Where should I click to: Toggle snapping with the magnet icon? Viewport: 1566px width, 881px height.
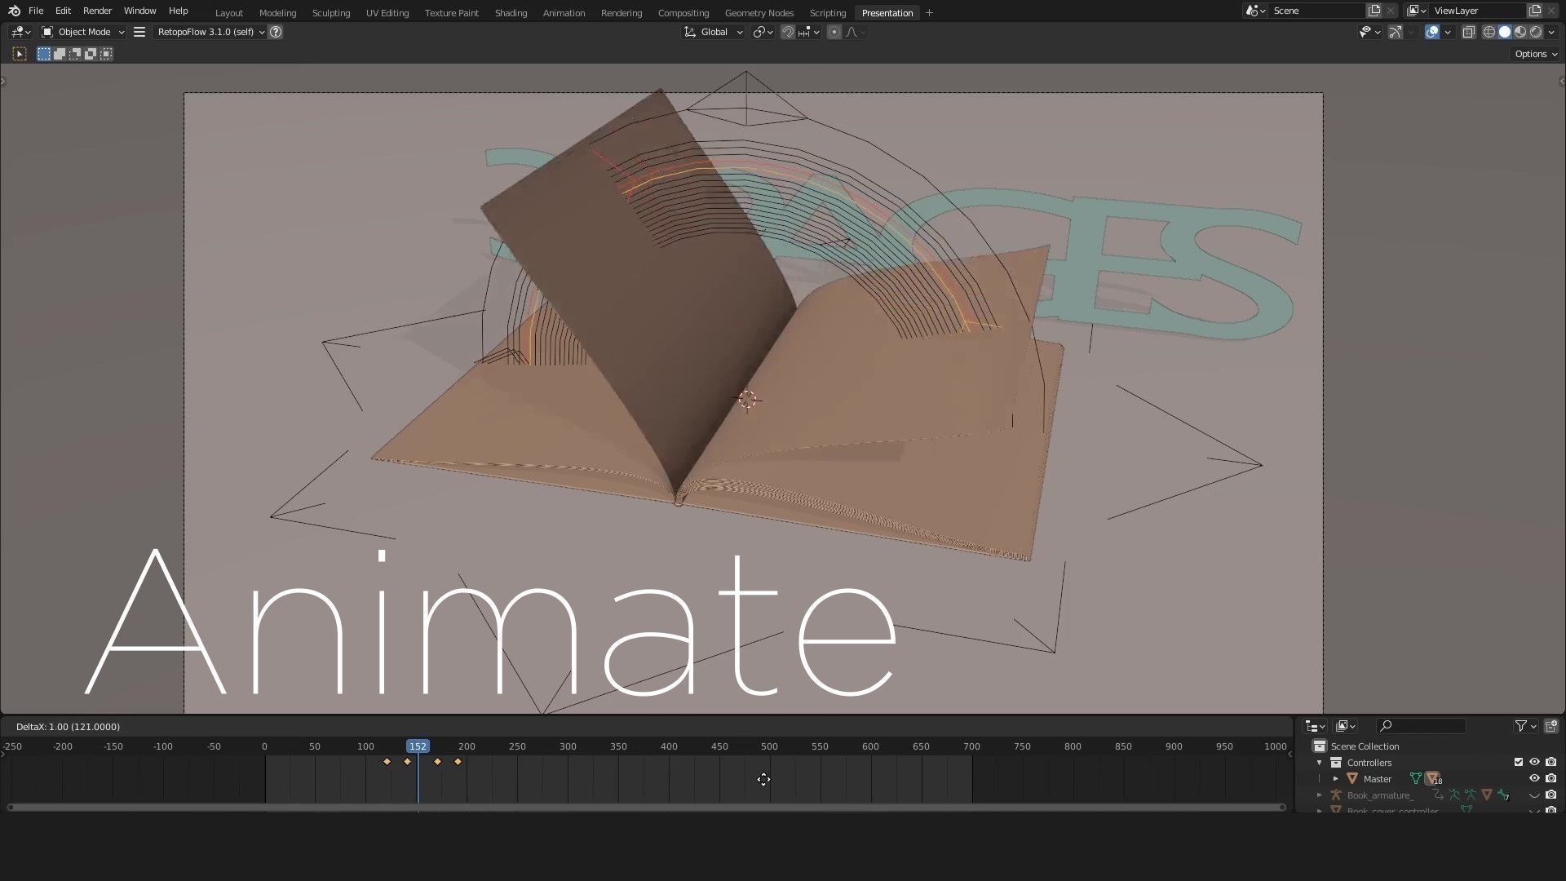point(788,32)
